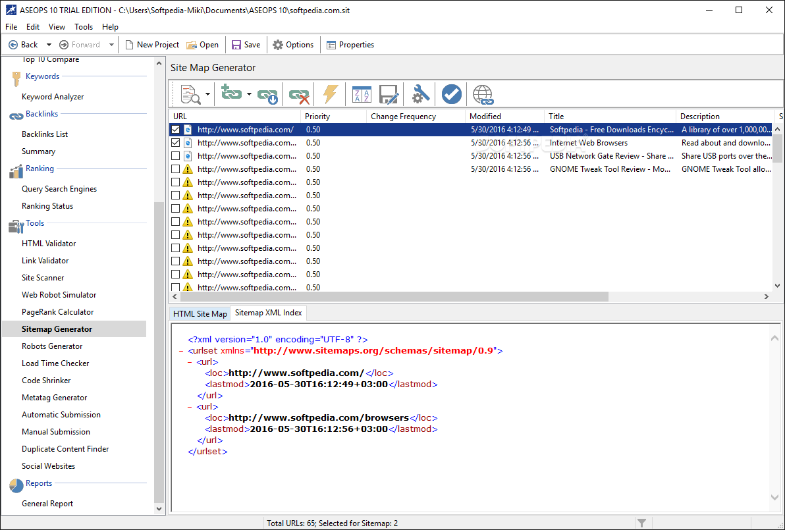Screen dimensions: 785x530
Task: Check the GNOME Tweak Tool Review row checkbox
Action: click(175, 169)
